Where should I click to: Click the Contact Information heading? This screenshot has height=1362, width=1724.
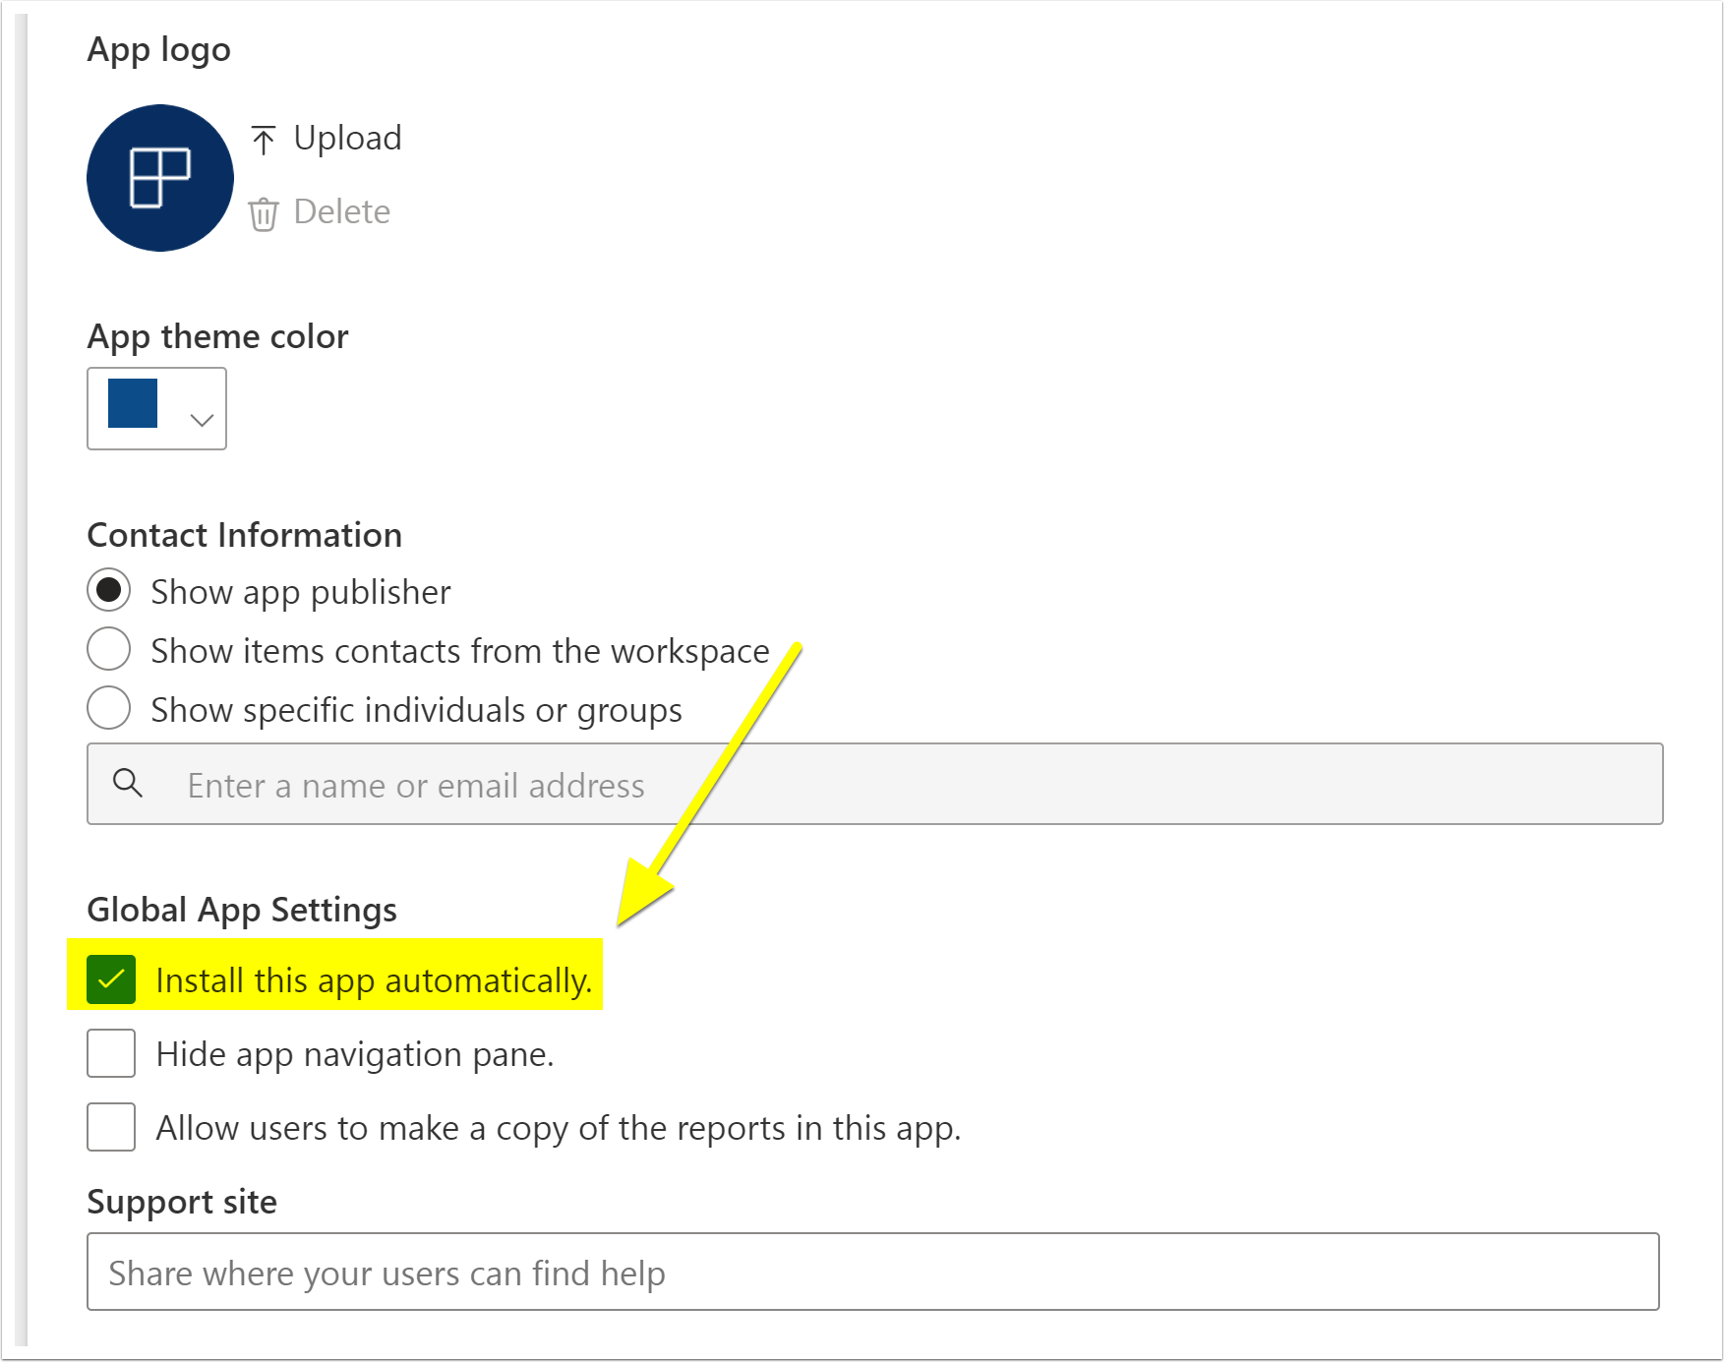tap(245, 535)
